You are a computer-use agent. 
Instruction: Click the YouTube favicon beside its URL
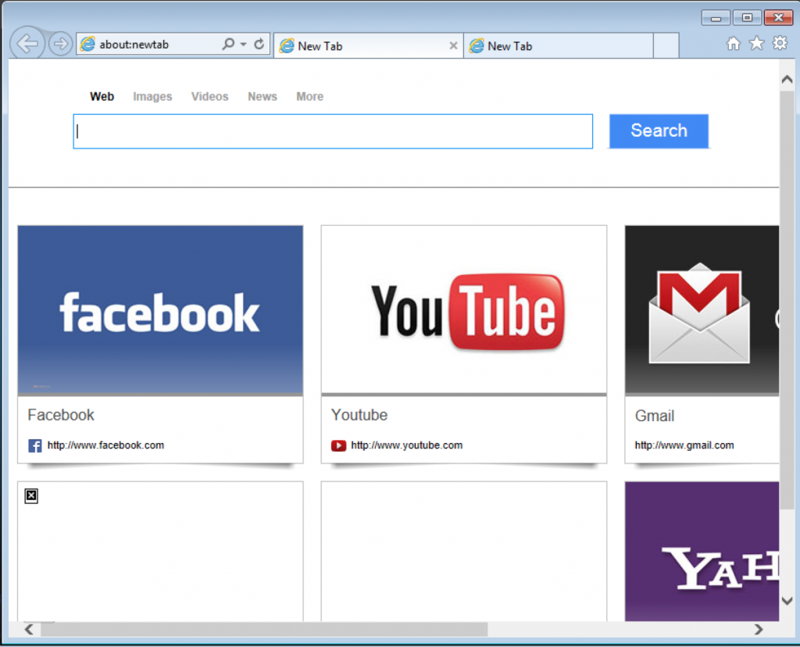[338, 446]
